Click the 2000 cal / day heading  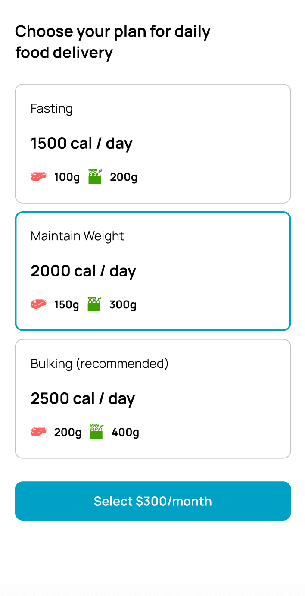[83, 271]
